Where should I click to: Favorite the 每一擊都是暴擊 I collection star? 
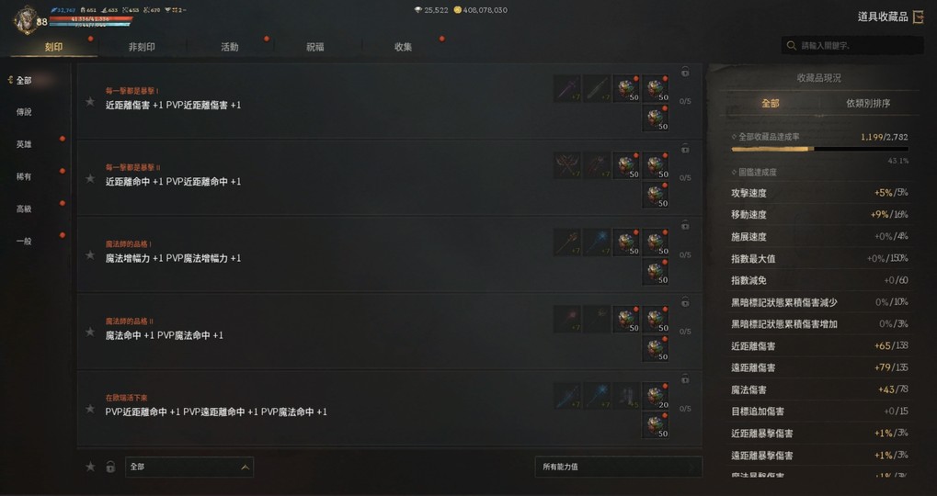(90, 101)
